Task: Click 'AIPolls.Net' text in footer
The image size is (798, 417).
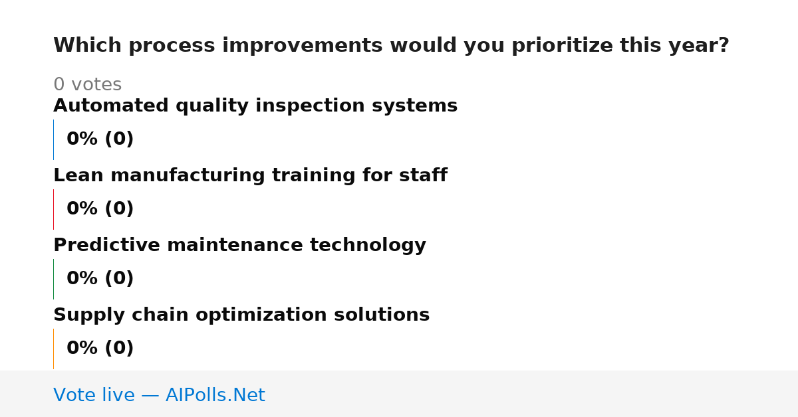Action: 215,396
